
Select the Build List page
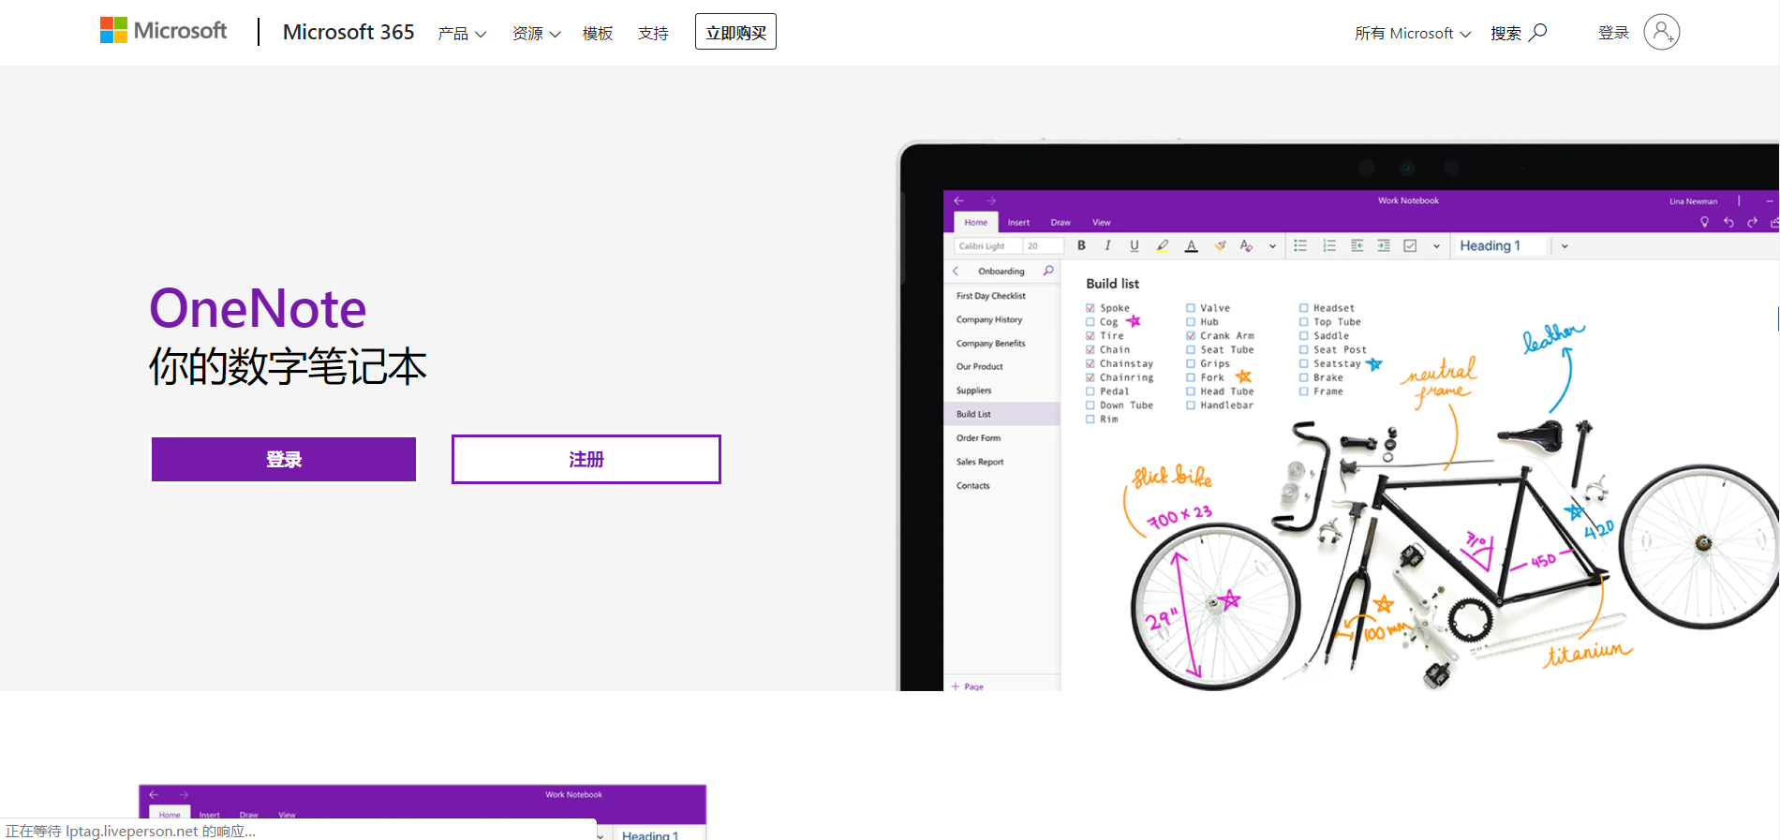point(1002,414)
